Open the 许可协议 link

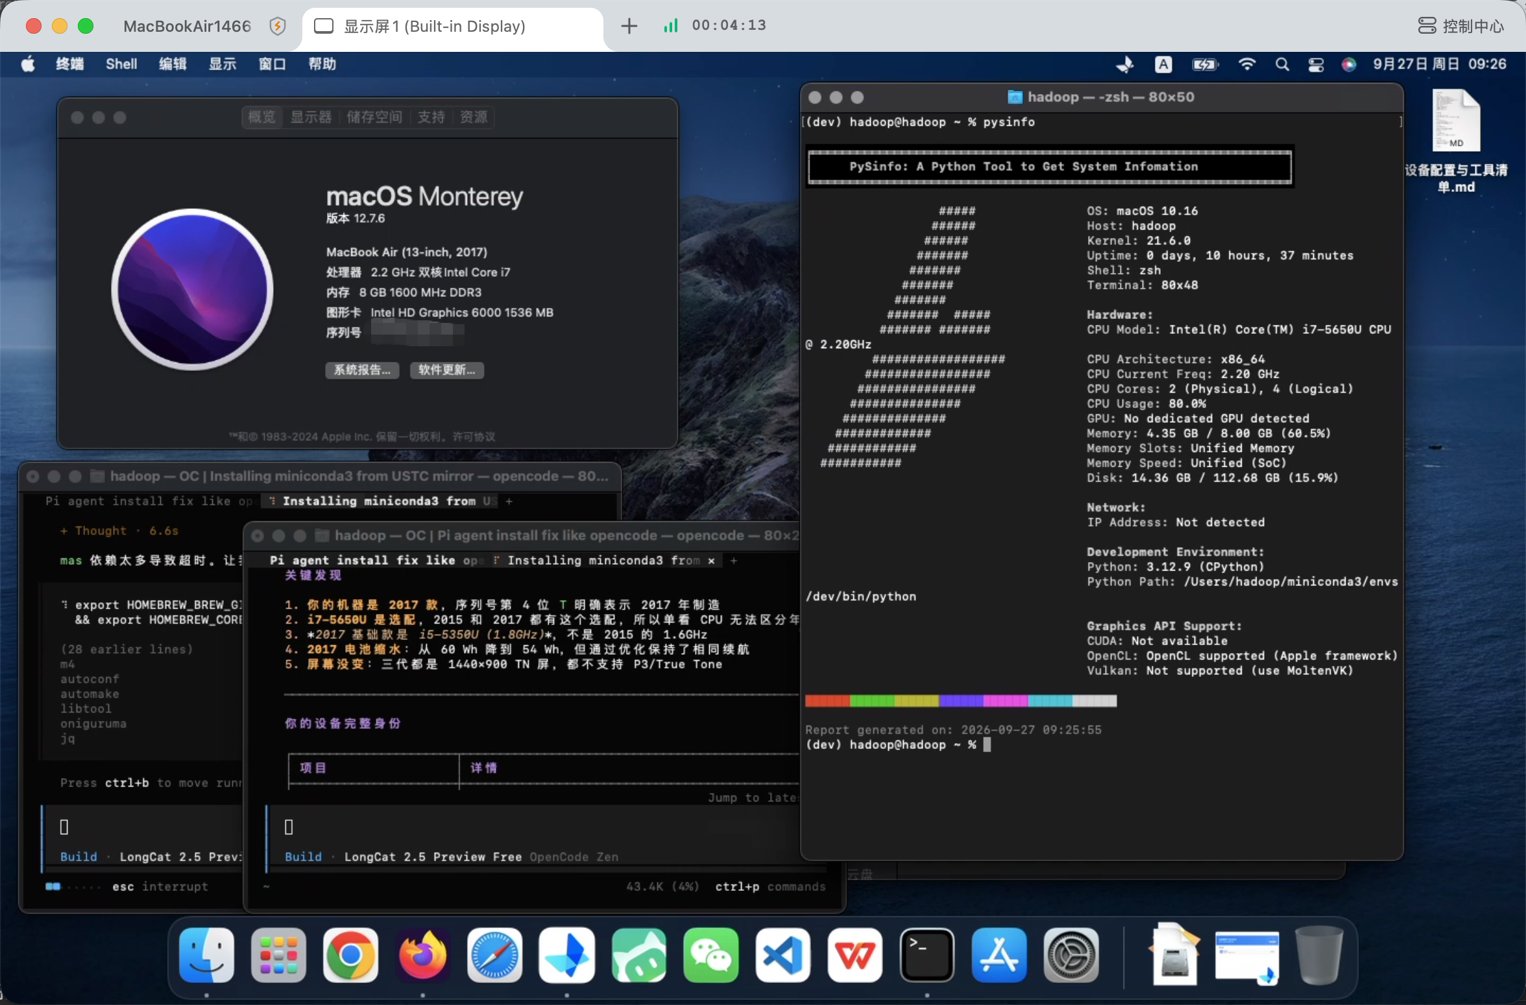[x=474, y=436]
